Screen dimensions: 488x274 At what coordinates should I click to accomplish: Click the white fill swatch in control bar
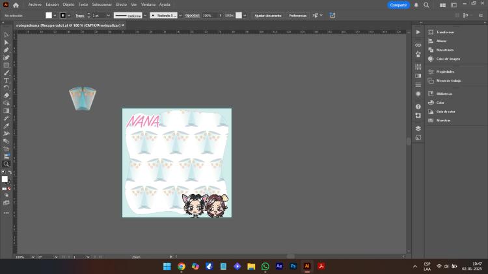click(49, 16)
